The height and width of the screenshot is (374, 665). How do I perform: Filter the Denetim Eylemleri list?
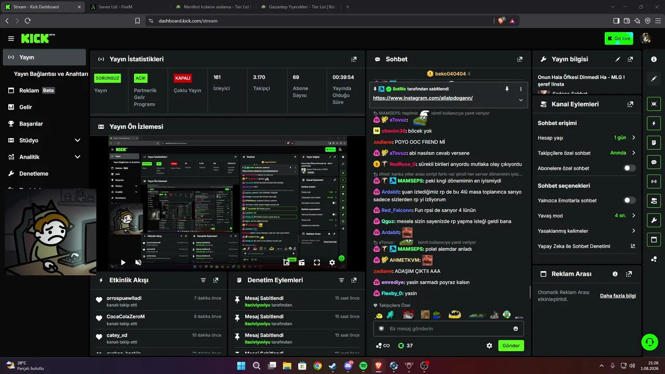(341, 280)
